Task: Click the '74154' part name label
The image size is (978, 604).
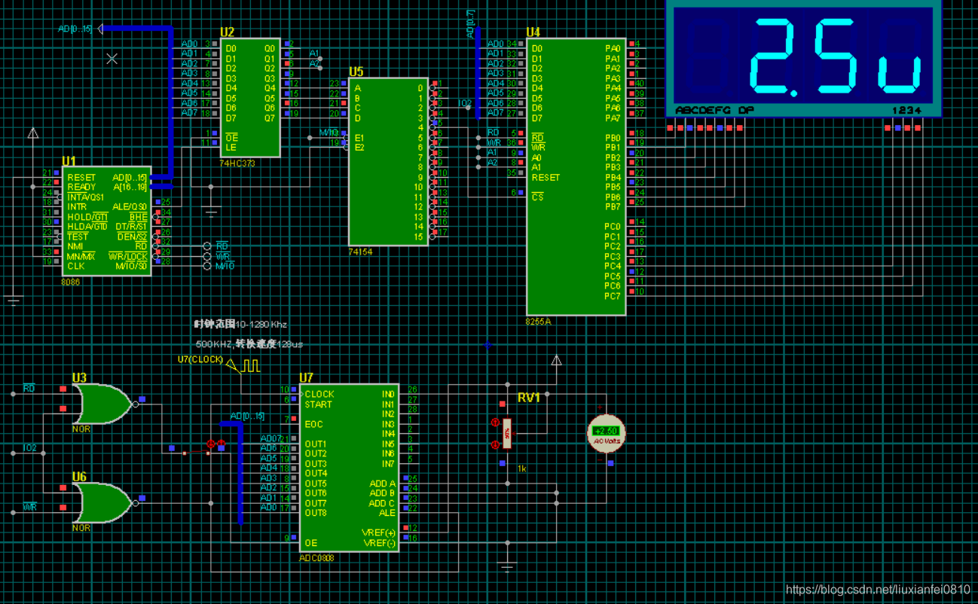Action: point(360,252)
